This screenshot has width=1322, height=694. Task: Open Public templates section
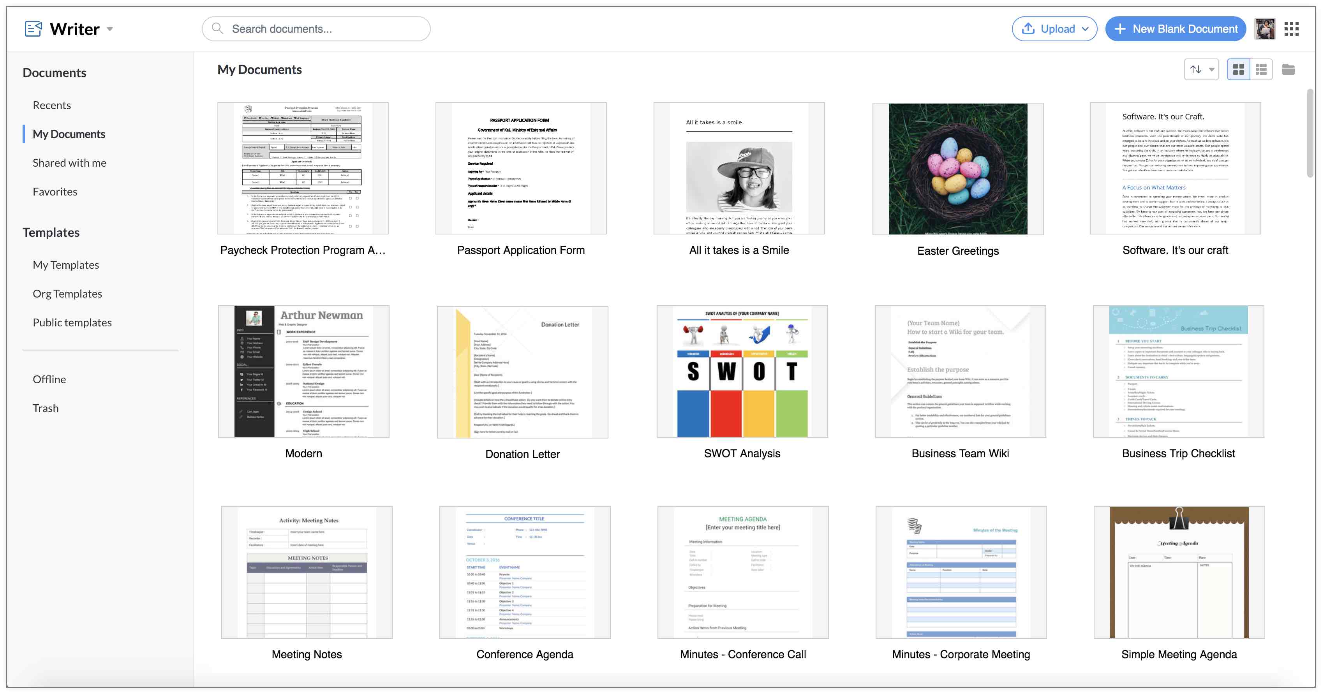(72, 322)
